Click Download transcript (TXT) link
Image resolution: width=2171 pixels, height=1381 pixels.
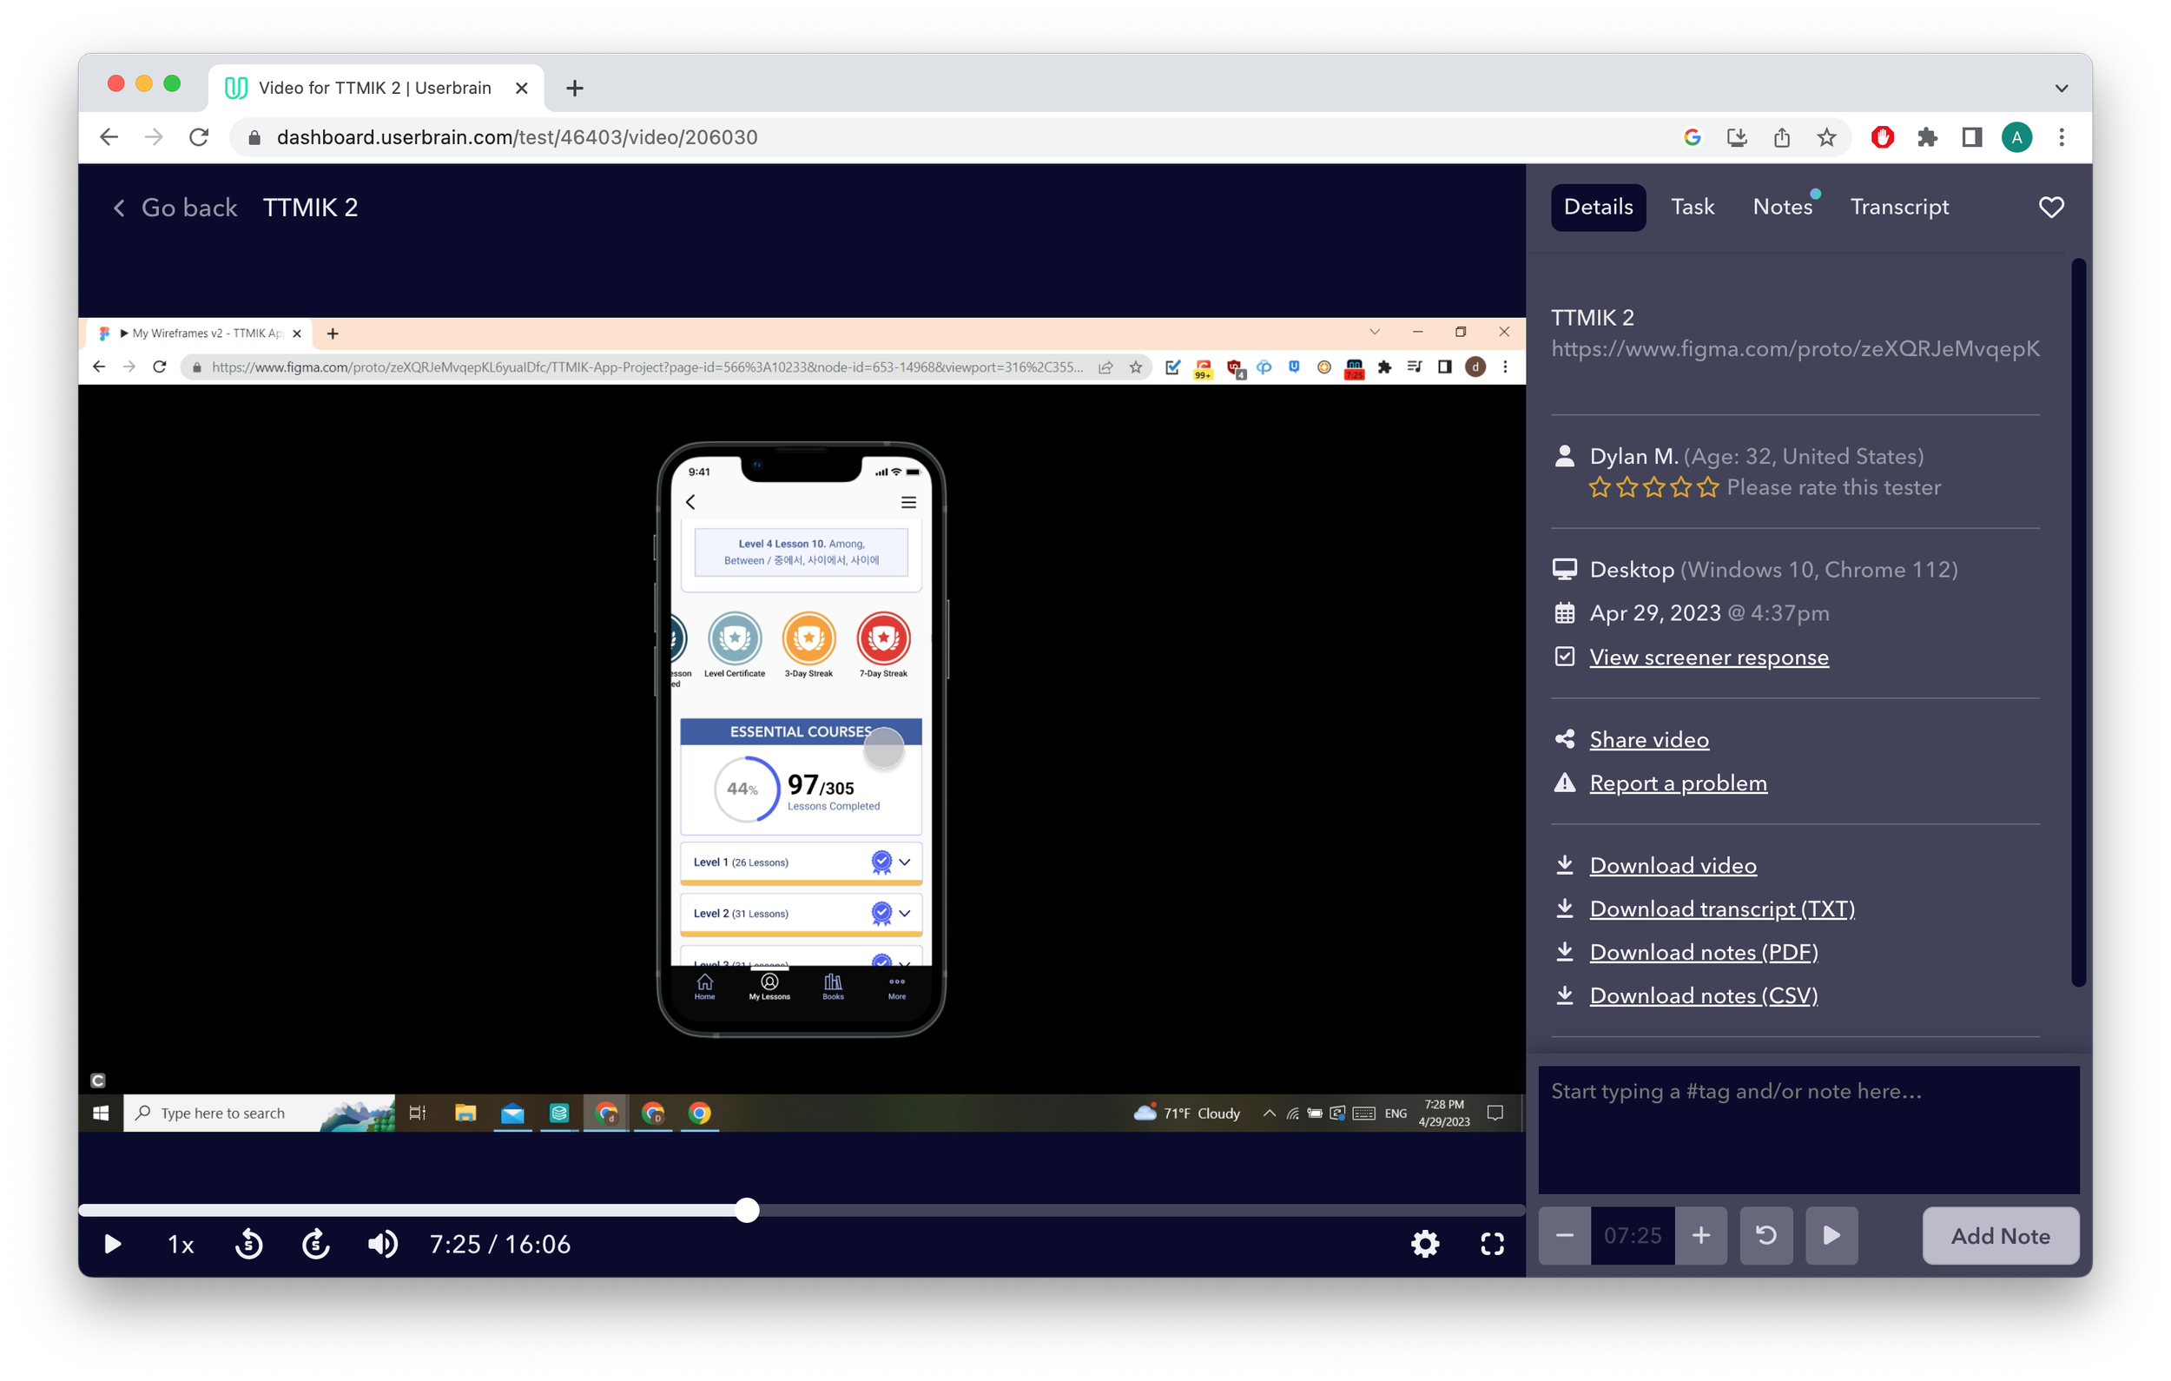(x=1721, y=909)
